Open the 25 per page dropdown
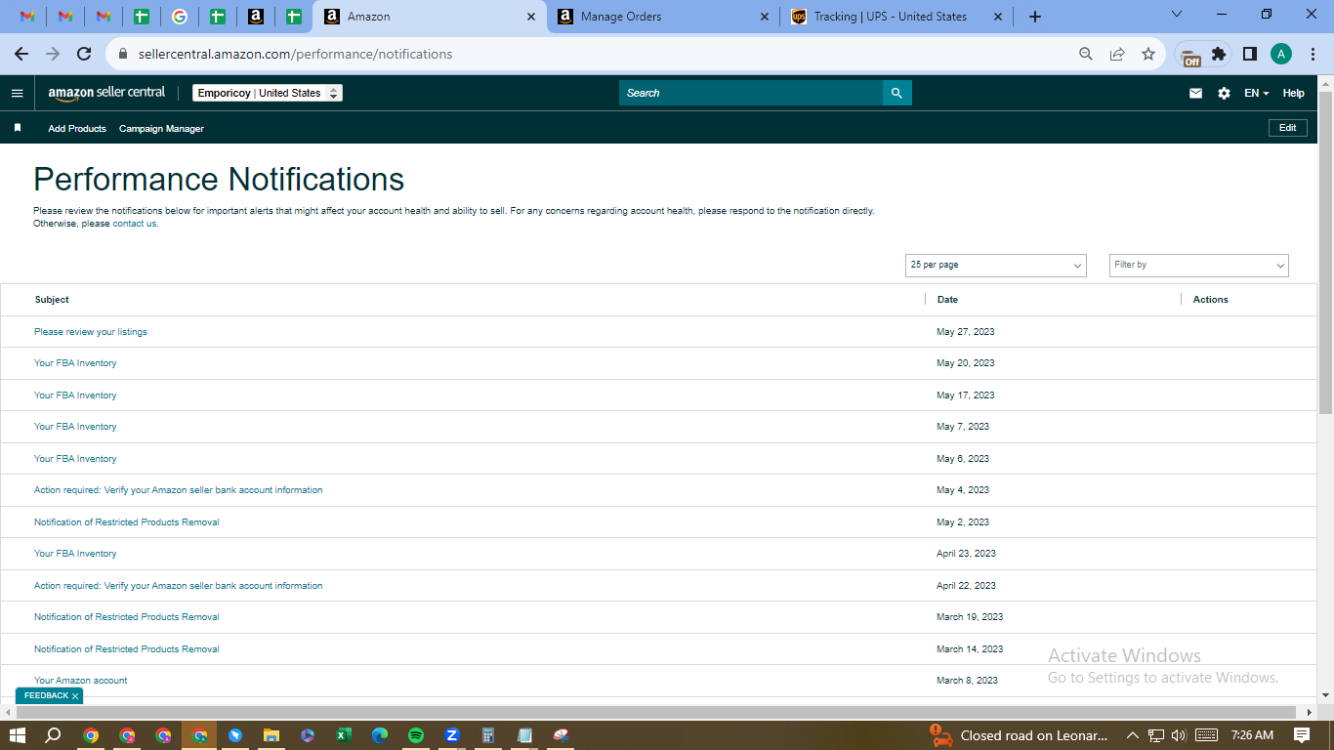This screenshot has height=750, width=1334. click(996, 265)
